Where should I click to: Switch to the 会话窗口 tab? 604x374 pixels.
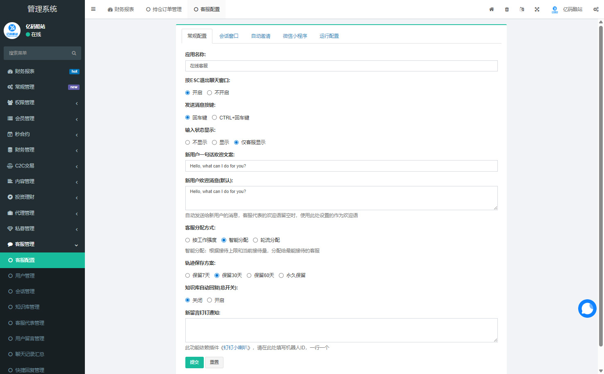coord(228,36)
